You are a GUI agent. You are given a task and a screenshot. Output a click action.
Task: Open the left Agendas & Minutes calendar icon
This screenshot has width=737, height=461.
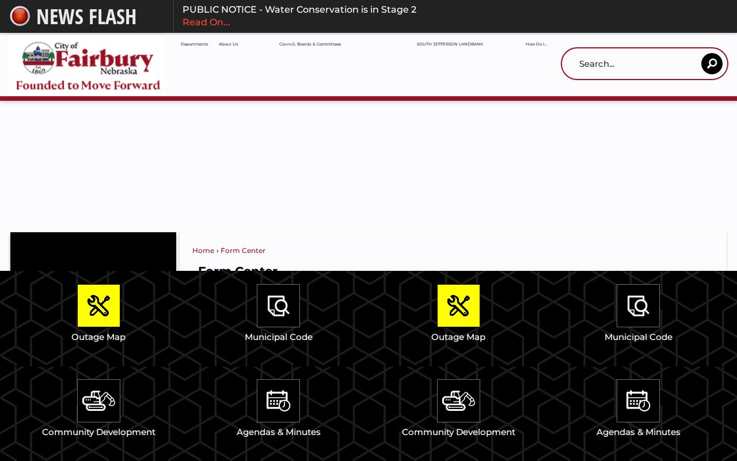(x=279, y=400)
